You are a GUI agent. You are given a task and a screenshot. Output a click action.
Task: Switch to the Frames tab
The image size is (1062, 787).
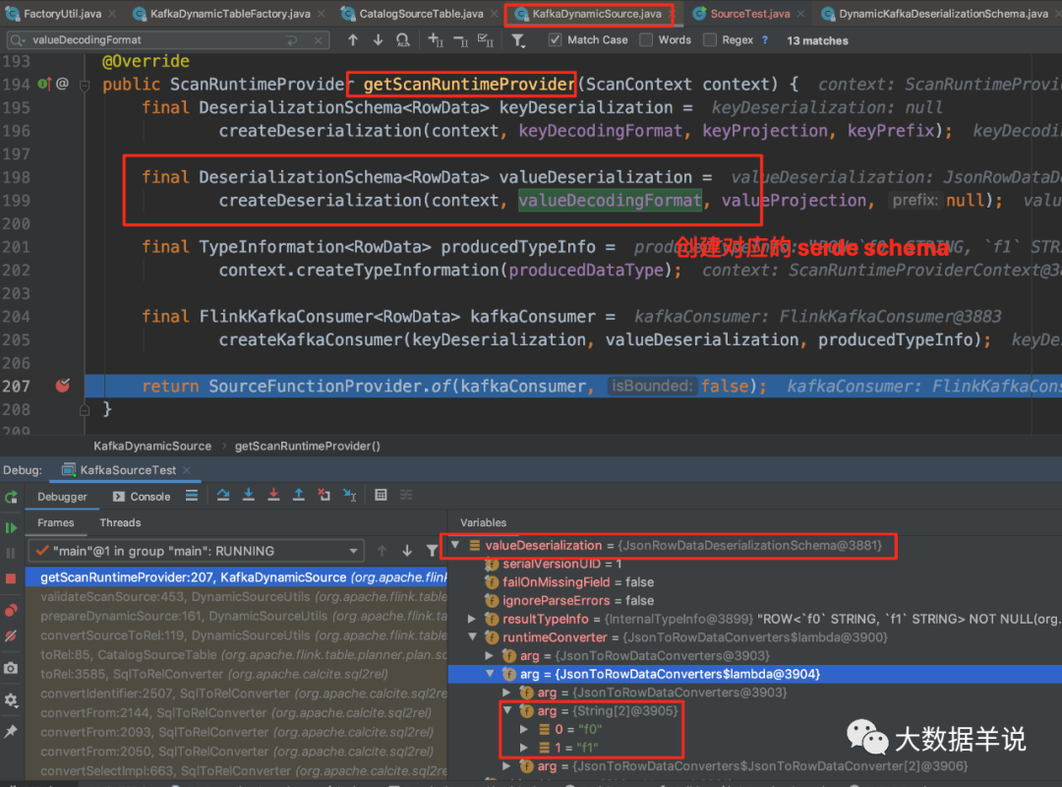coord(55,522)
